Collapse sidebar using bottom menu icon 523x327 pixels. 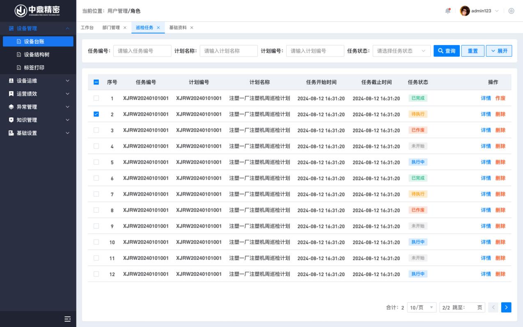tap(67, 319)
